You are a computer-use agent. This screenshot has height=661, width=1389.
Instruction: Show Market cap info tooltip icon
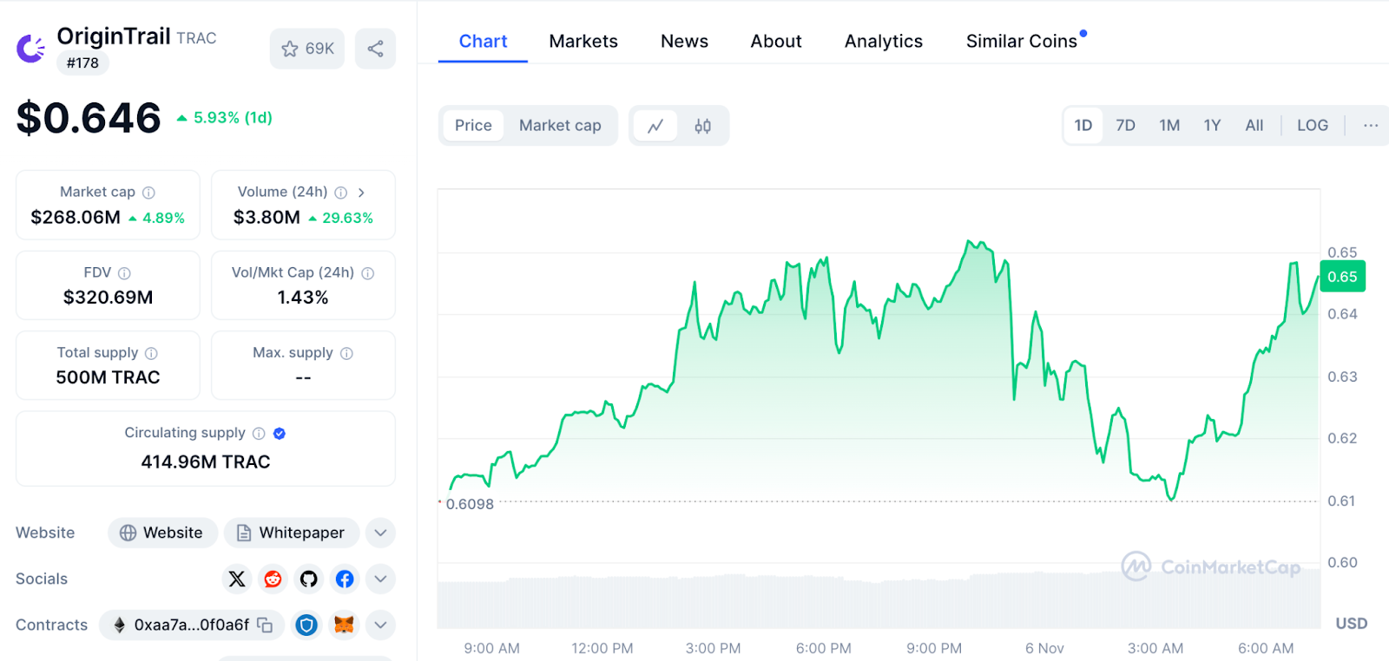148,193
